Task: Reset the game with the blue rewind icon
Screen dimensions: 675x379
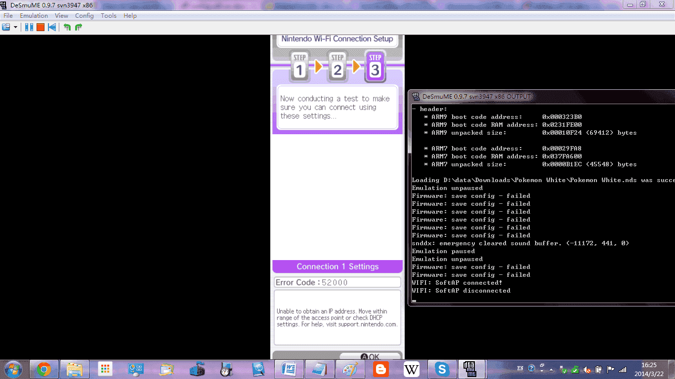Action: pos(52,27)
